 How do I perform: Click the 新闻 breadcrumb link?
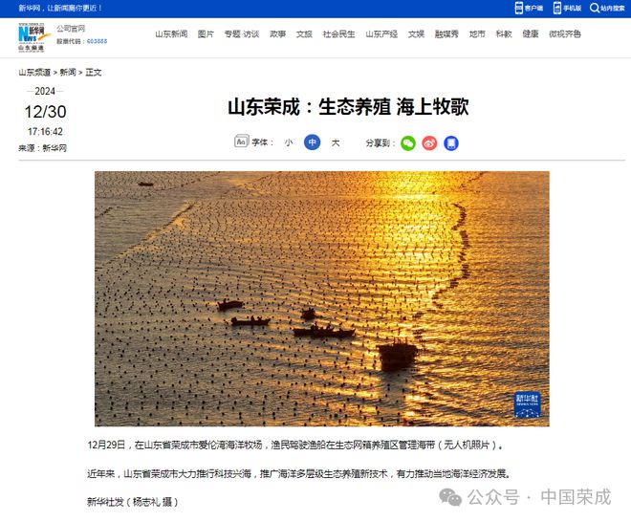68,72
